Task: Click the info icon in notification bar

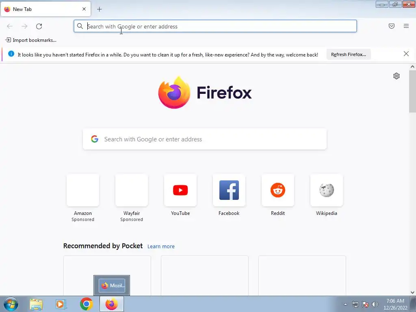Action: [11, 54]
